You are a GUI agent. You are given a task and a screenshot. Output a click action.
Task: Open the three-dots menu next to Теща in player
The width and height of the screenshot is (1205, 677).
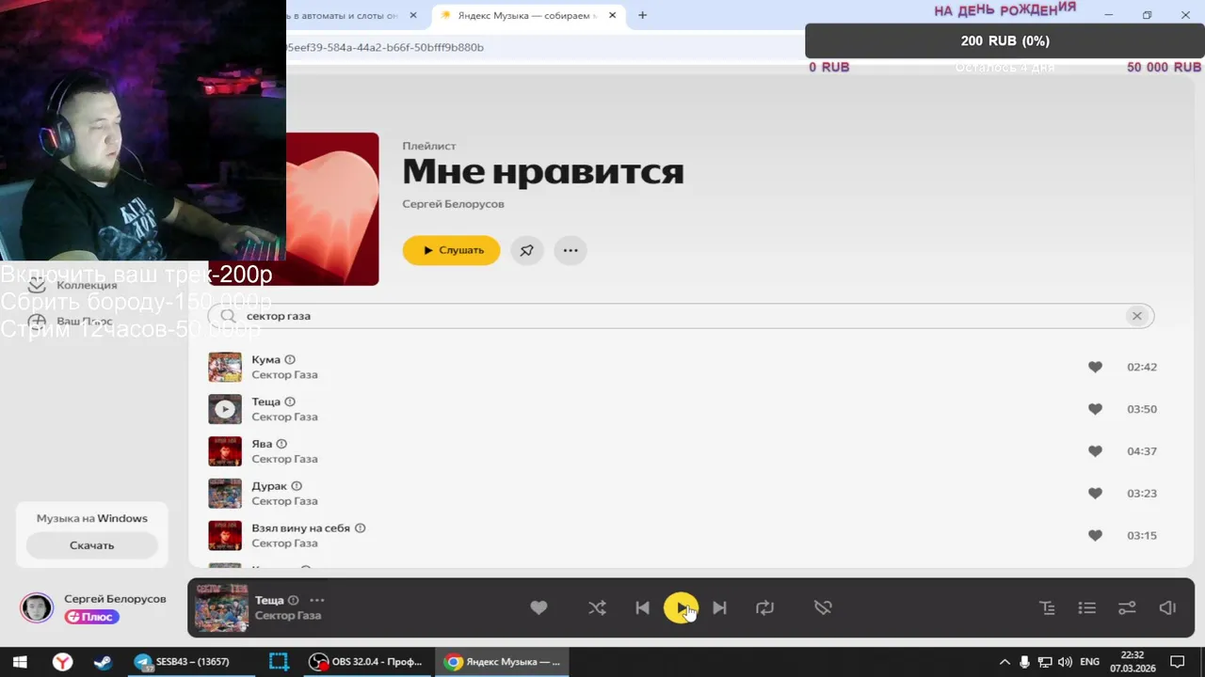pyautogui.click(x=316, y=600)
